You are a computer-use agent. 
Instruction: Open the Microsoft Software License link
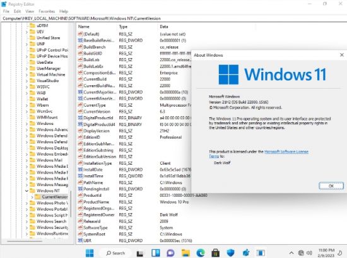point(286,151)
